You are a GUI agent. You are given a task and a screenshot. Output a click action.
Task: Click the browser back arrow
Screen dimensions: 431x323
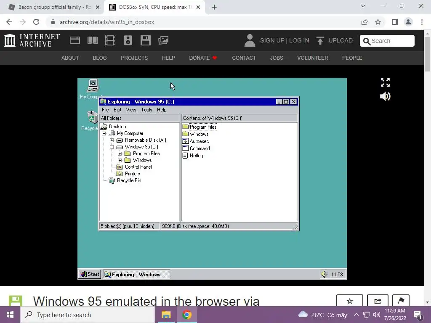coord(9,22)
